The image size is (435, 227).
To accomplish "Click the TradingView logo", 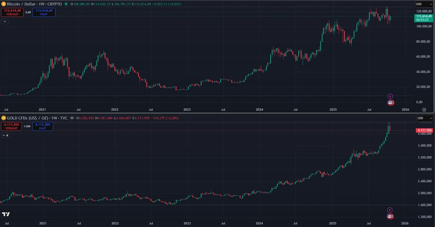I will pyautogui.click(x=6, y=214).
